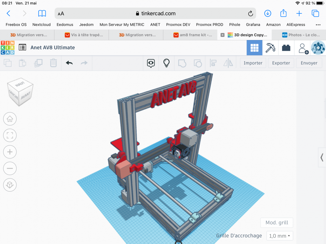Group the selected shapes

[x=182, y=63]
